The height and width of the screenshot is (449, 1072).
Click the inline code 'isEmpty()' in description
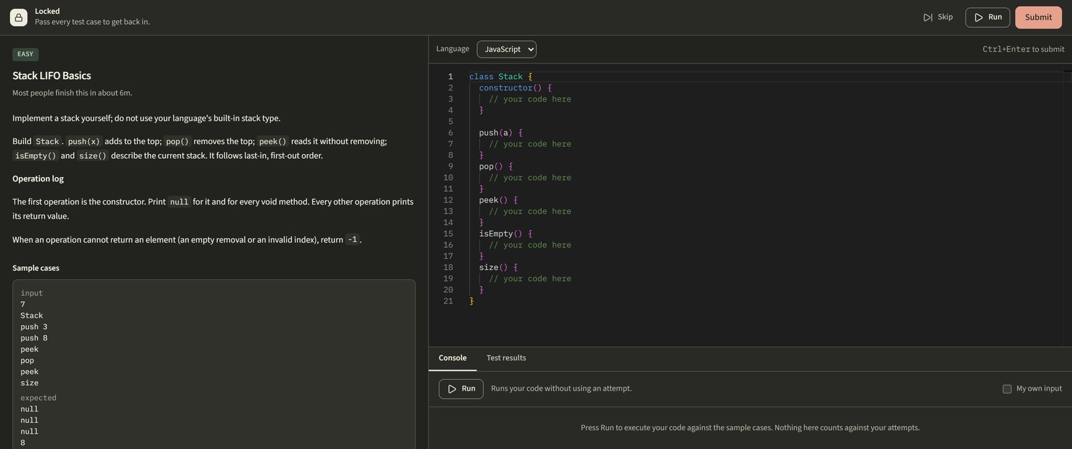tap(36, 155)
